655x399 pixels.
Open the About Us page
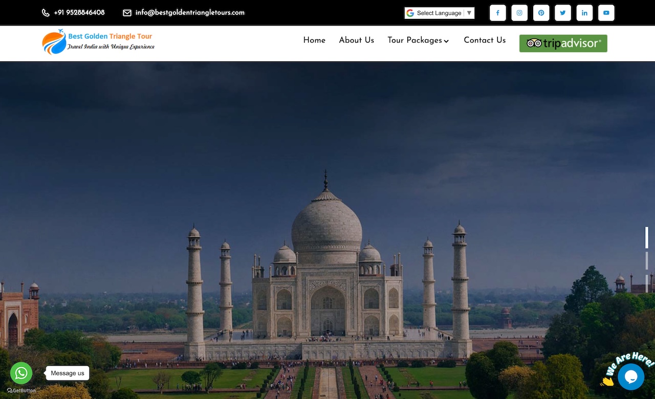coord(356,40)
